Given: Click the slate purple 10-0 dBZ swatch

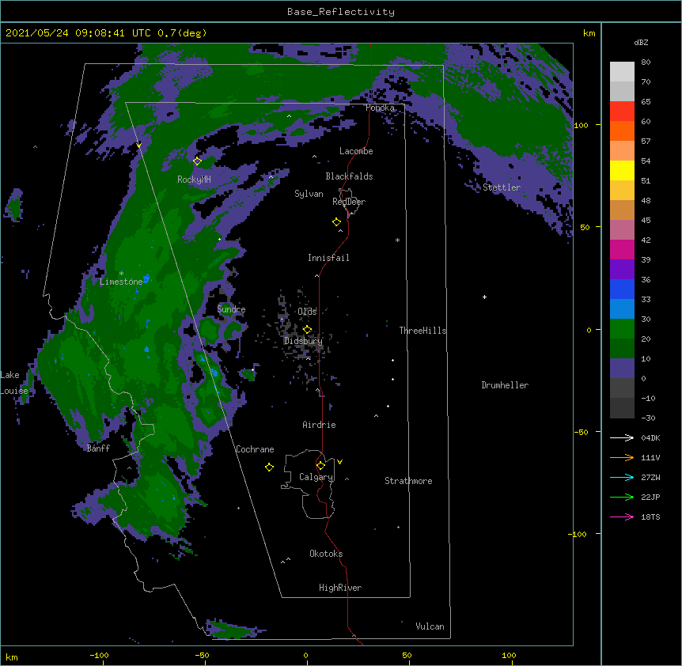Looking at the screenshot, I should pos(622,369).
